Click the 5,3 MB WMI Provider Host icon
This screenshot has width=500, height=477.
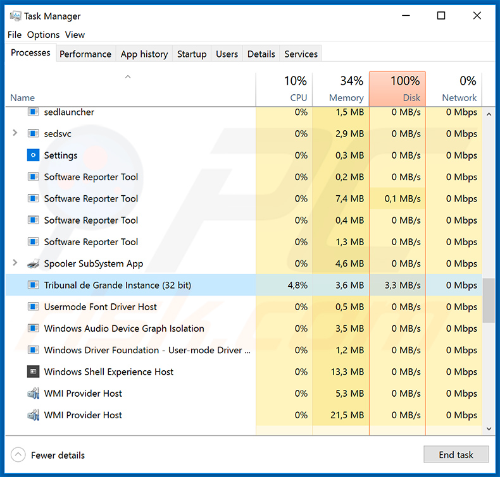[x=33, y=394]
